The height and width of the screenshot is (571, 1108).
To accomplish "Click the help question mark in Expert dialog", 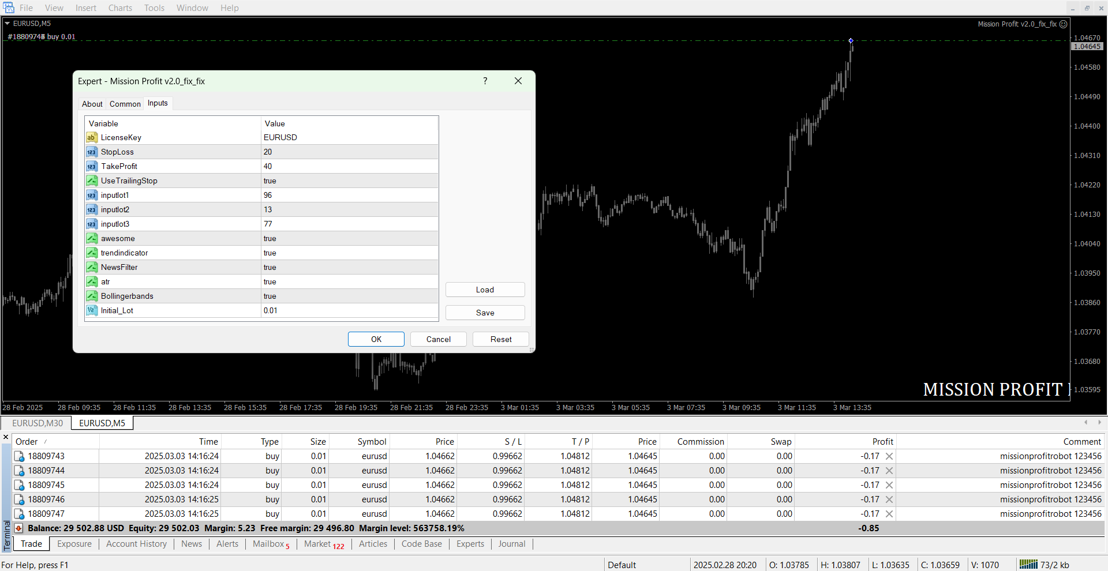I will [x=485, y=81].
